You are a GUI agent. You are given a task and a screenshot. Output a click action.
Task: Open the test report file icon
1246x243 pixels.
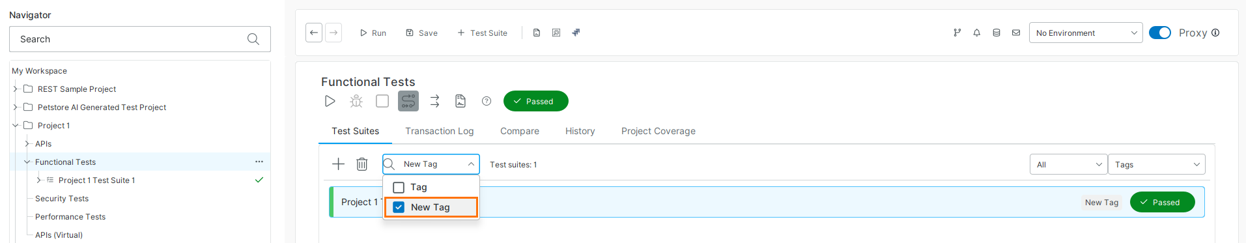click(x=460, y=101)
